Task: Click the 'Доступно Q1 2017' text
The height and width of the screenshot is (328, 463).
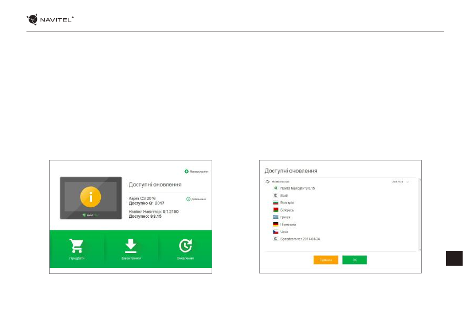Action: tap(147, 203)
